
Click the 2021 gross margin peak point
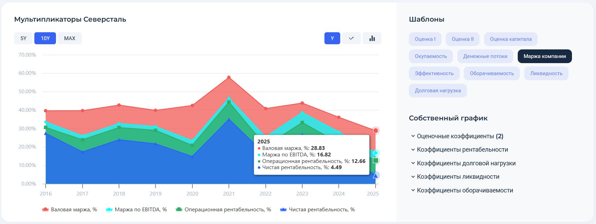point(229,78)
